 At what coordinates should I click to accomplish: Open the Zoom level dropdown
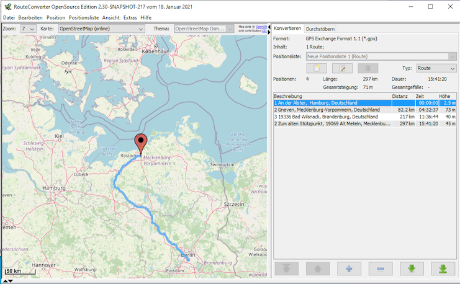28,29
